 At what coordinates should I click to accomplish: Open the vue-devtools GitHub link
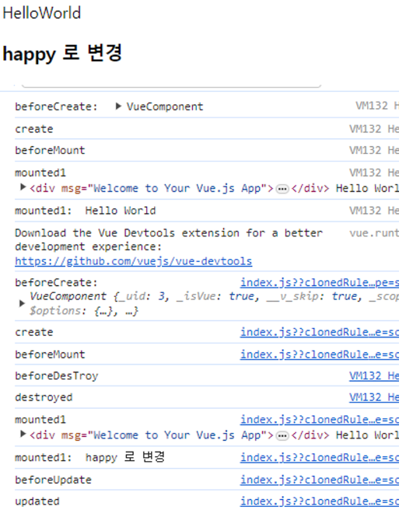click(x=133, y=261)
